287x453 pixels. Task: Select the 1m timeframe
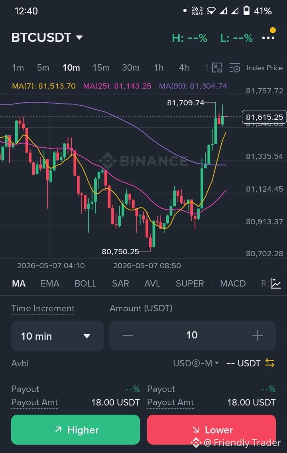18,67
